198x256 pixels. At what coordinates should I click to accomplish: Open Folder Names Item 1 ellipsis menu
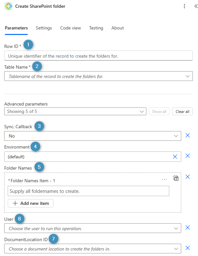click(x=164, y=179)
